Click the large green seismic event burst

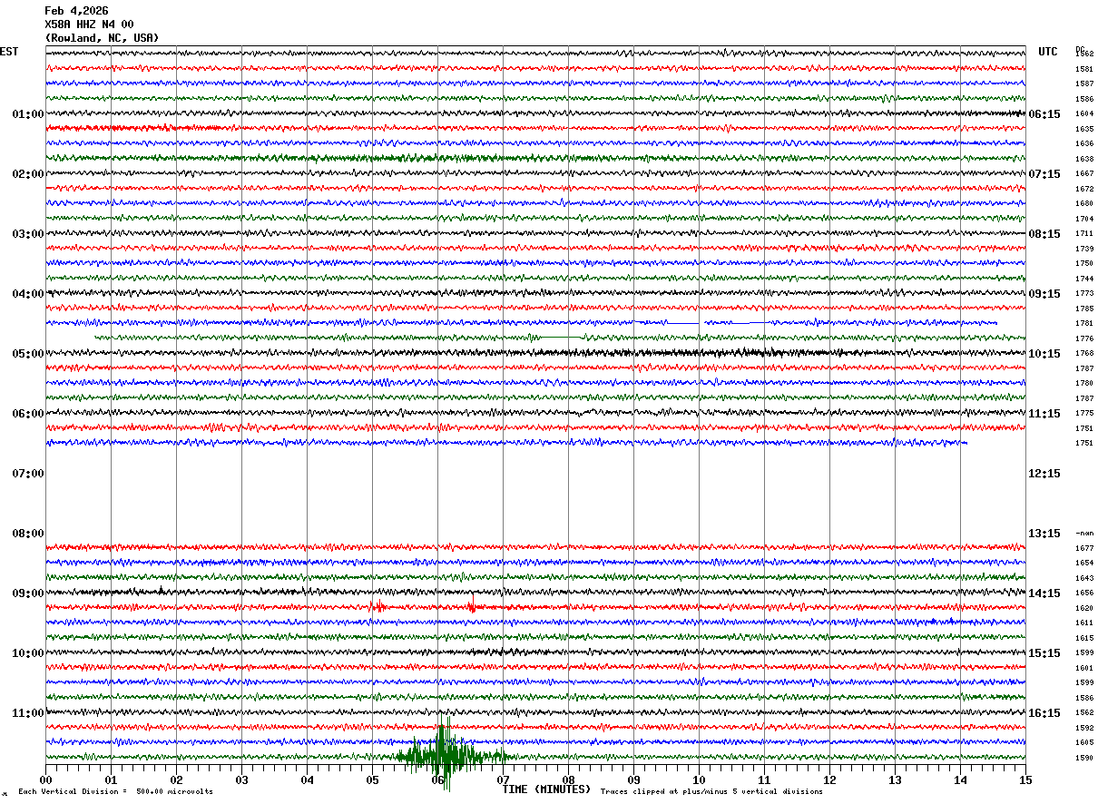pos(443,753)
